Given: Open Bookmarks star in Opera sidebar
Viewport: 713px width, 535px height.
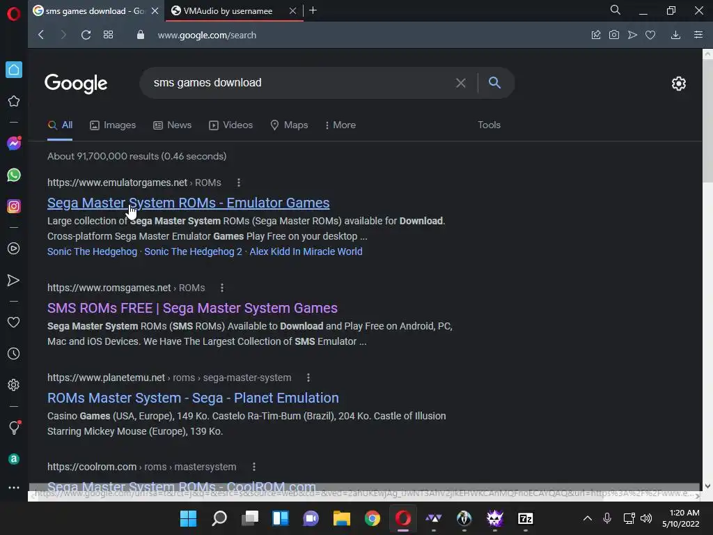Looking at the screenshot, I should [14, 101].
